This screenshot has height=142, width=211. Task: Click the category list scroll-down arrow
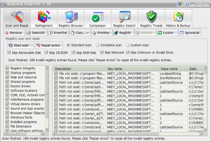(47, 130)
